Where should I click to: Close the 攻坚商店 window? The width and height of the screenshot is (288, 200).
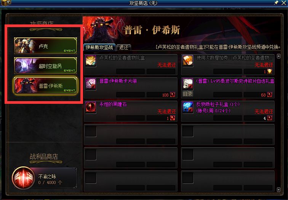(x=284, y=3)
